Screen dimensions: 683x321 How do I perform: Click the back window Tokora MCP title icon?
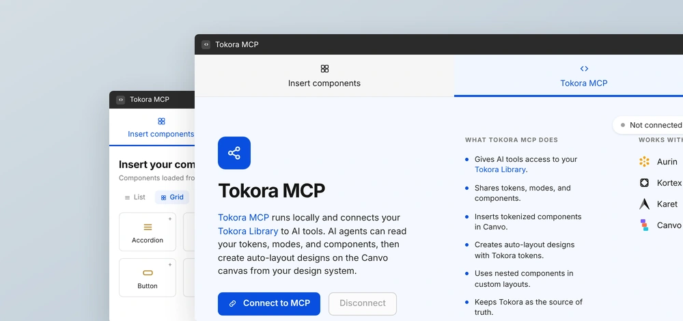tap(121, 100)
